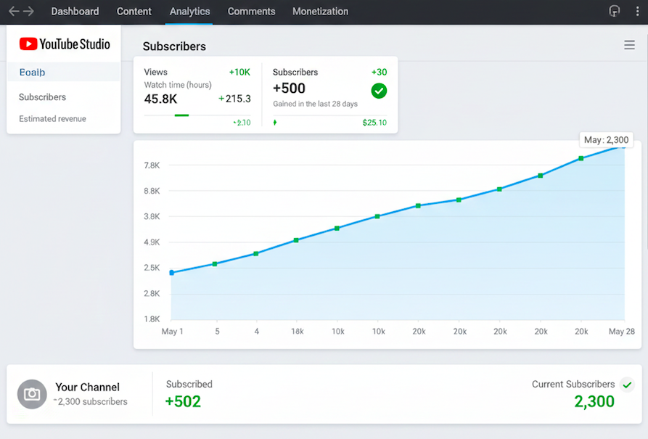Open the three-dot more options menu
648x439 pixels.
[x=637, y=12]
